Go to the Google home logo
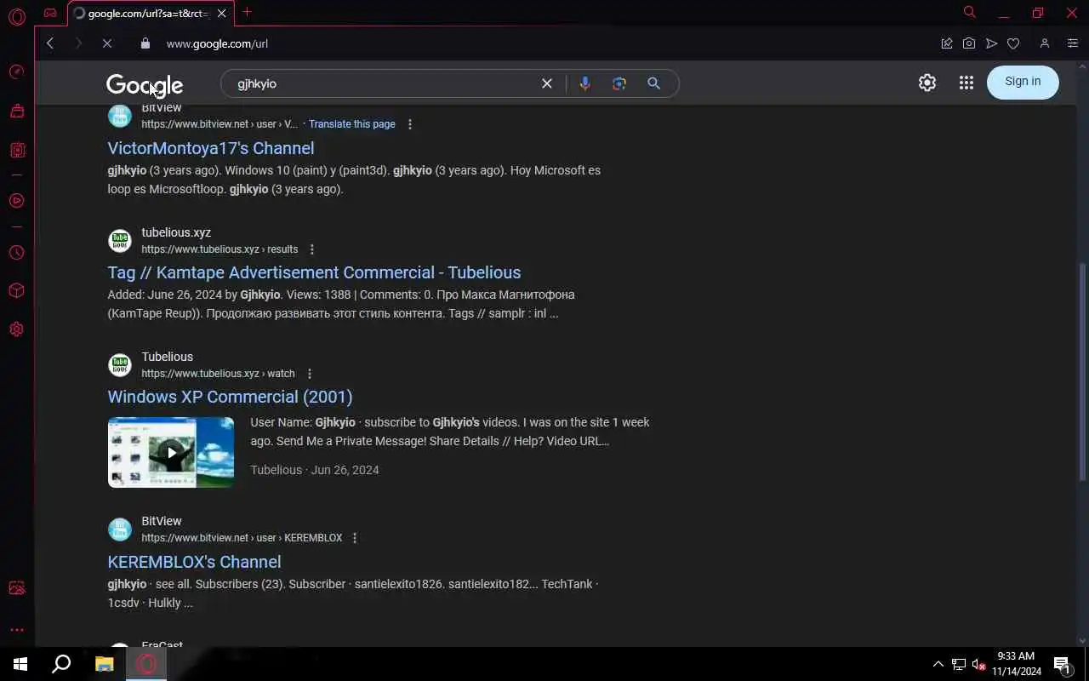The height and width of the screenshot is (681, 1089). click(x=145, y=85)
